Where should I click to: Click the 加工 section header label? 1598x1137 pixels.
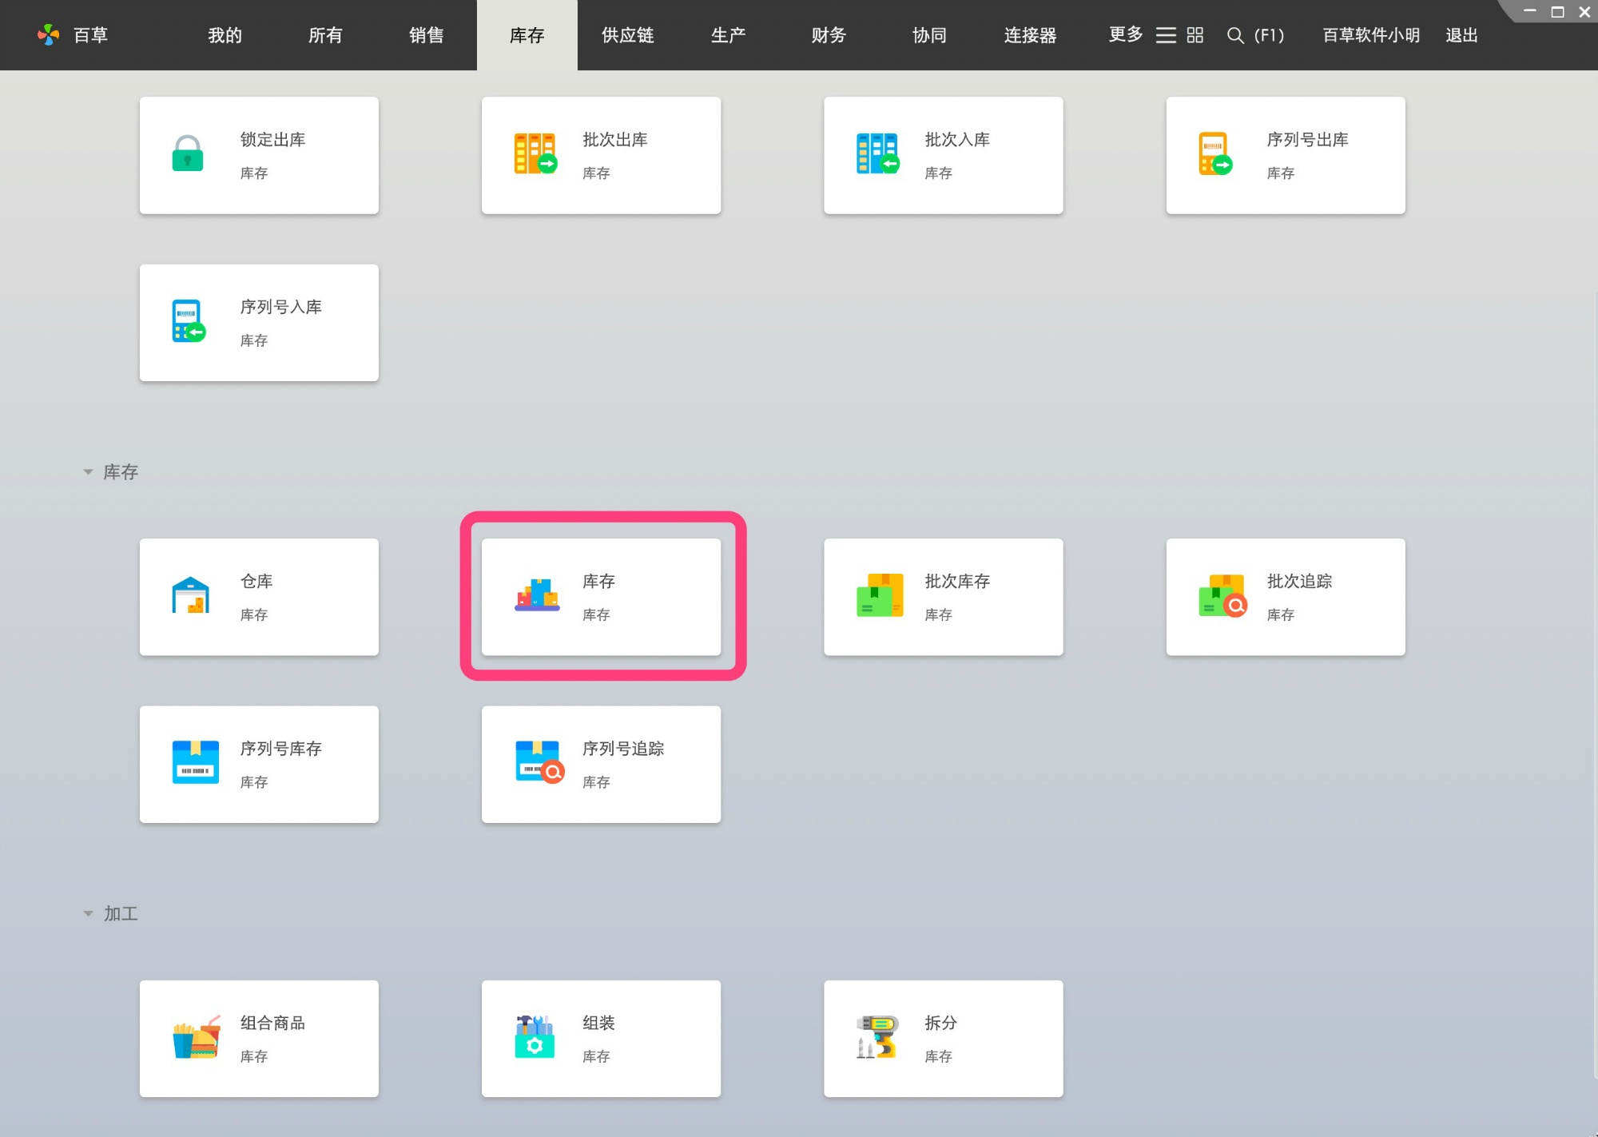121,914
